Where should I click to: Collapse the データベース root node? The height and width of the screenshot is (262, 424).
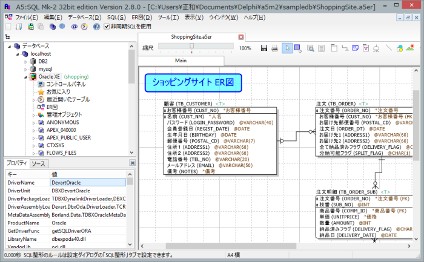(10, 47)
